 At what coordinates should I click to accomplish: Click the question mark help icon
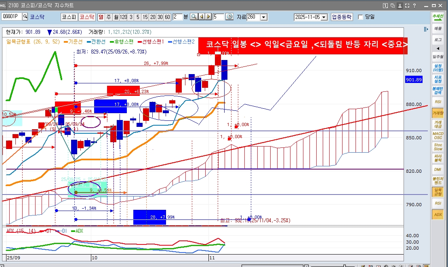tap(414, 5)
